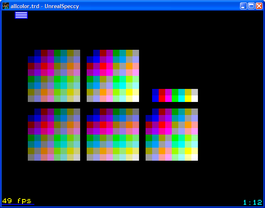The width and height of the screenshot is (265, 208).
Task: Select light grey in the small palette's top row
Action: [195, 92]
